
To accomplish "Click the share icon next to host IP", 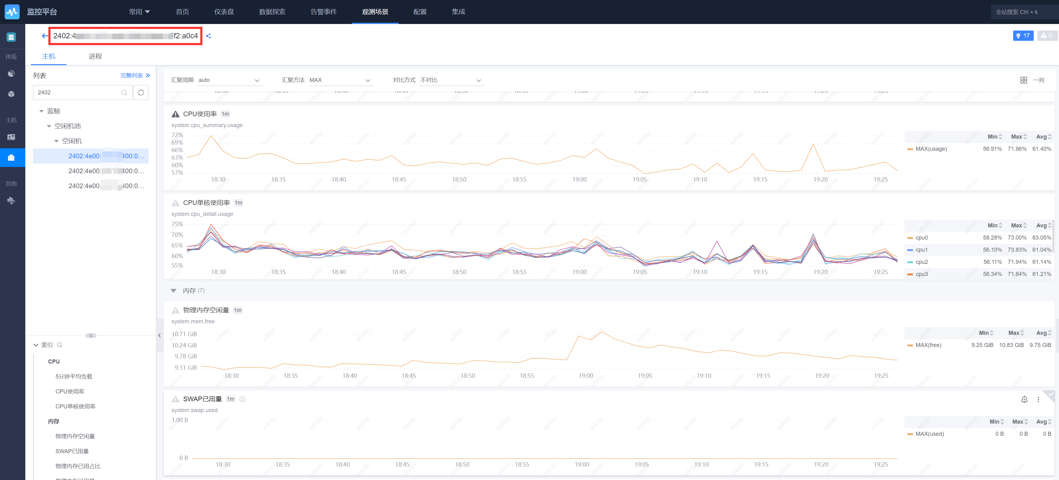I will pyautogui.click(x=208, y=36).
